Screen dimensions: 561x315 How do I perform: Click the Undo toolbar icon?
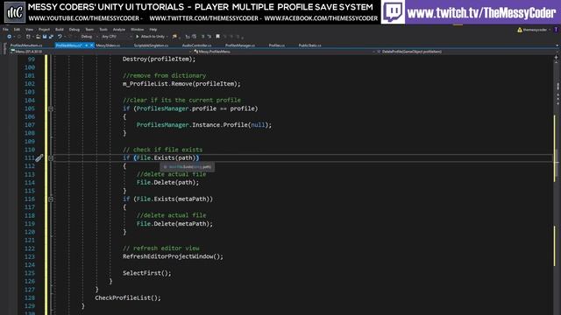point(60,37)
